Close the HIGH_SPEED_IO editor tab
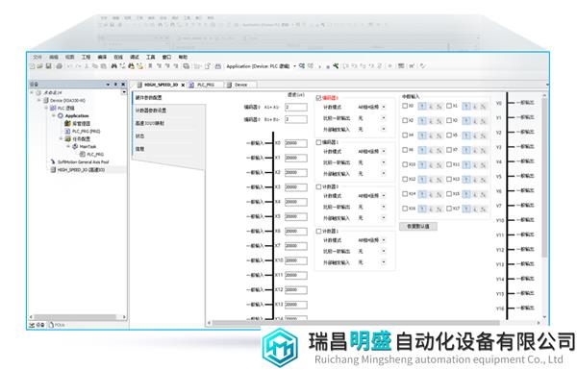577x370 pixels. pyautogui.click(x=183, y=85)
